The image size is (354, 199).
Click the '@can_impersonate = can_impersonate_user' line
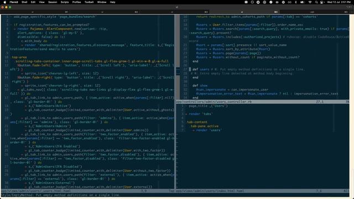click(x=232, y=90)
